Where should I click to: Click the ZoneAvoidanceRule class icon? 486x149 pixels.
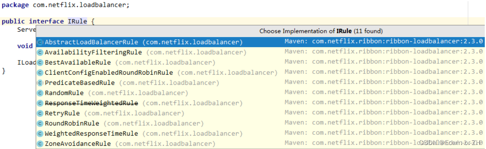point(40,144)
